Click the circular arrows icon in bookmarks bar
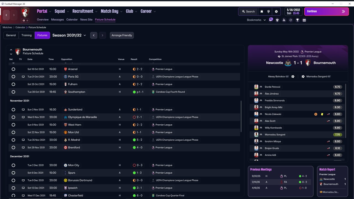 (x=291, y=20)
